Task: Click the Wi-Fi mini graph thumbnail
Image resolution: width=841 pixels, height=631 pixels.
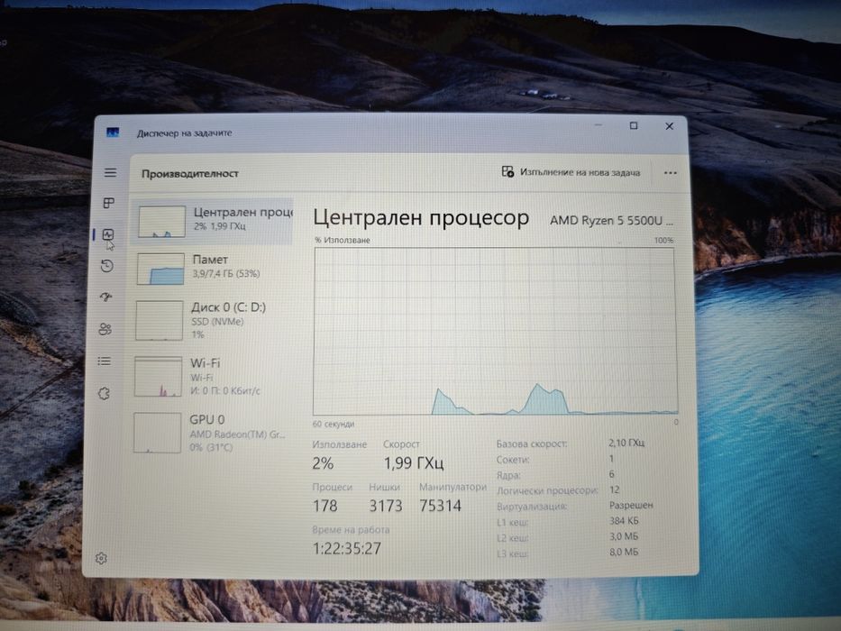Action: click(x=159, y=377)
